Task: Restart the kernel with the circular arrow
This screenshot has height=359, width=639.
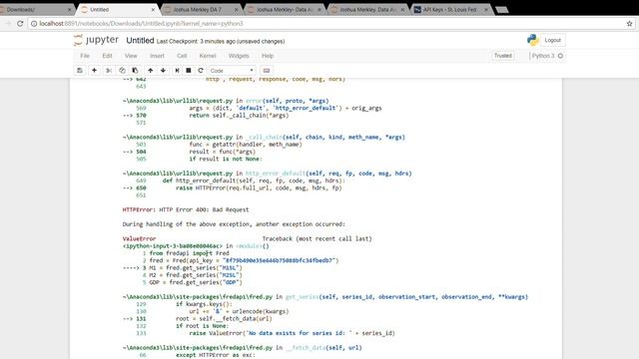Action: (200, 71)
